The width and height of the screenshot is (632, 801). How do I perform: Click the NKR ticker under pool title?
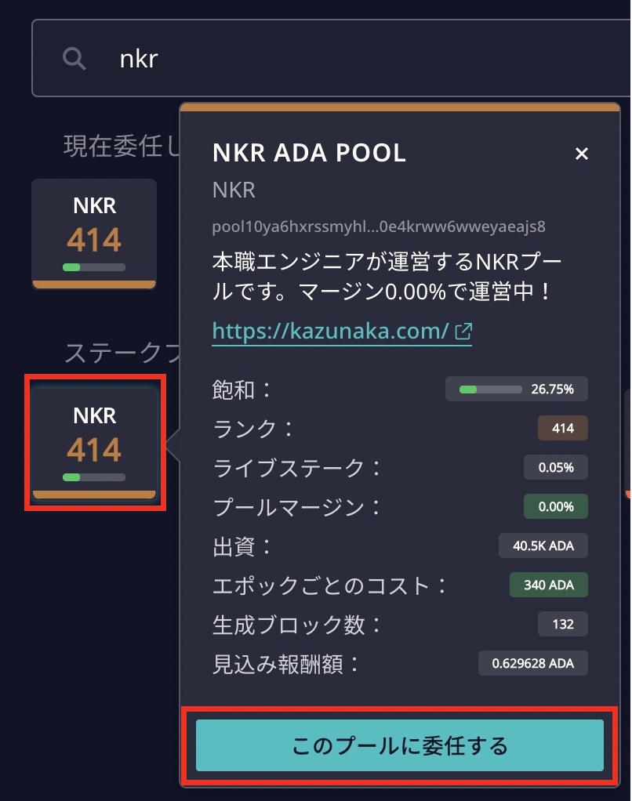click(x=234, y=190)
